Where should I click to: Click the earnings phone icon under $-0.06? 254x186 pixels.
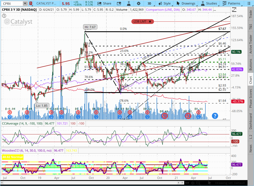[10, 112]
